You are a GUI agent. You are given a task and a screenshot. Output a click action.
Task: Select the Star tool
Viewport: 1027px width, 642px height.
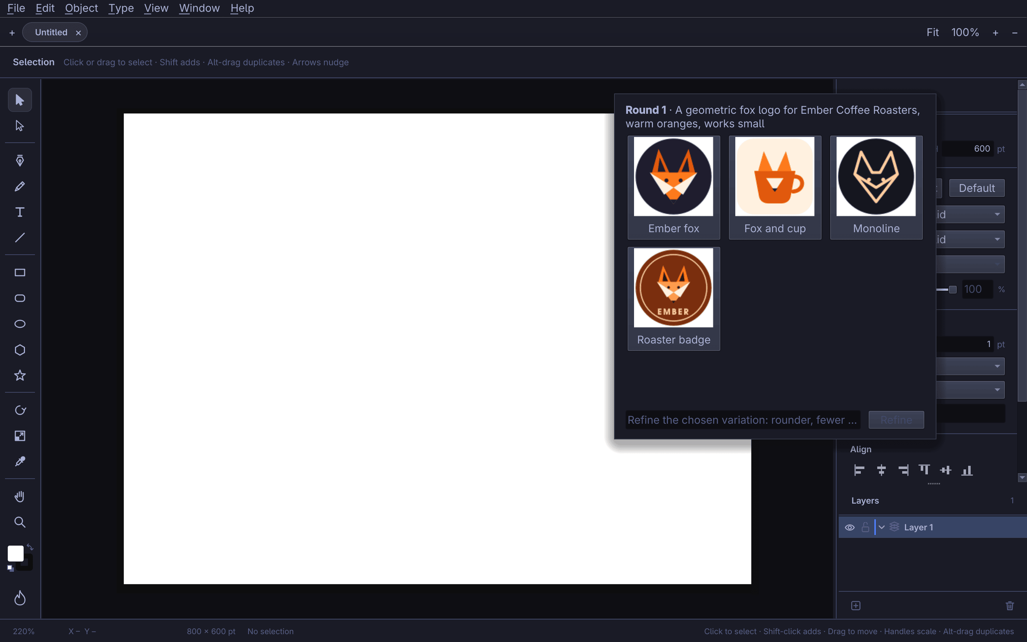click(20, 375)
